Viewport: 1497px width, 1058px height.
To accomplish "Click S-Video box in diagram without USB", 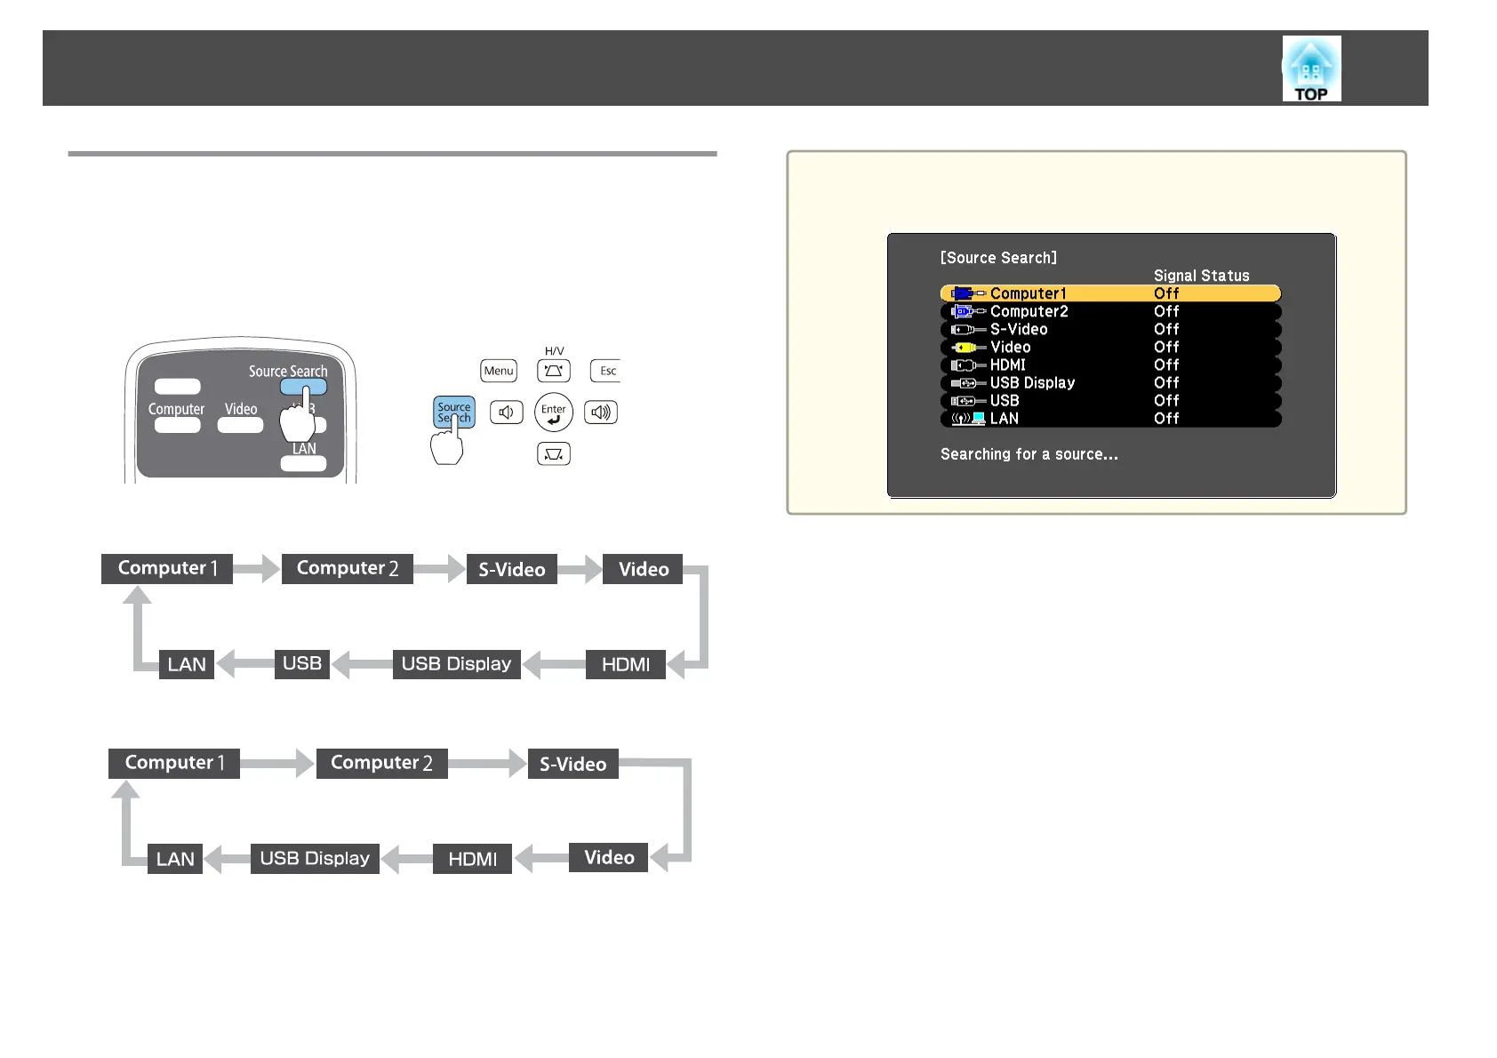I will coord(573,764).
